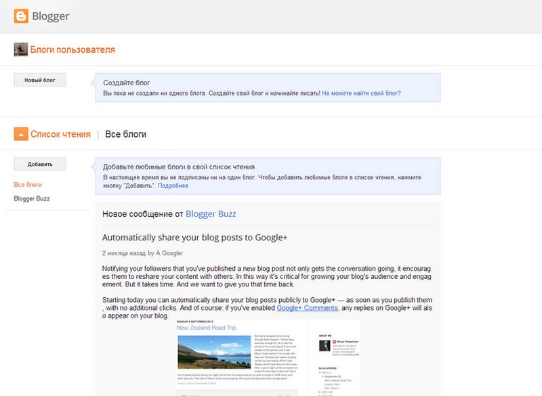Click the A Googler author name

click(x=169, y=253)
